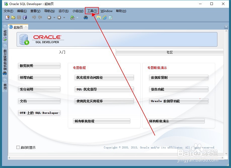The width and height of the screenshot is (231, 168).
Task: Open the 编辑(E) menu
Action: 22,11
